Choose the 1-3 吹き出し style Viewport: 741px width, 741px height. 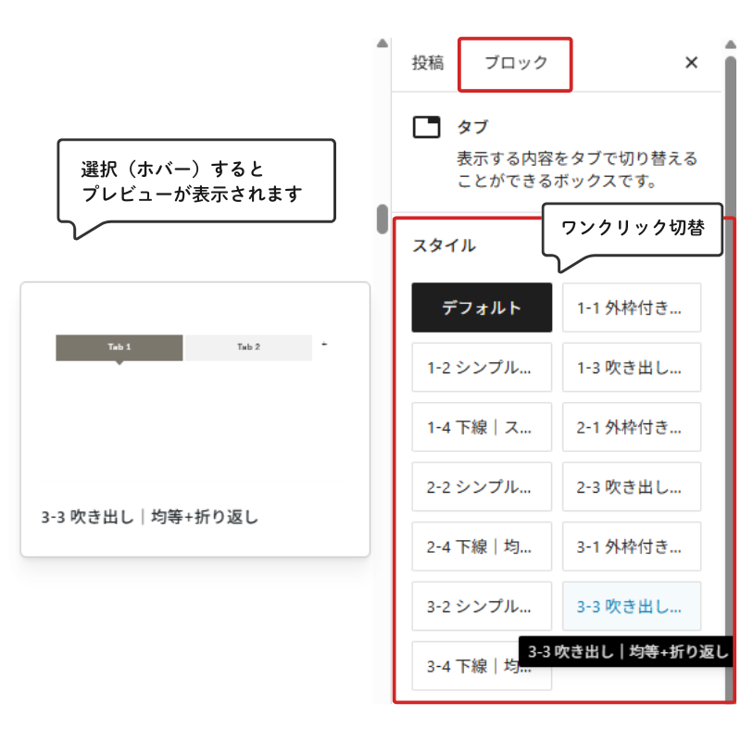pos(632,367)
